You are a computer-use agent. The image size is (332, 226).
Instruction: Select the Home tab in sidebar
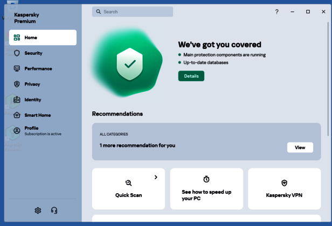click(x=43, y=38)
